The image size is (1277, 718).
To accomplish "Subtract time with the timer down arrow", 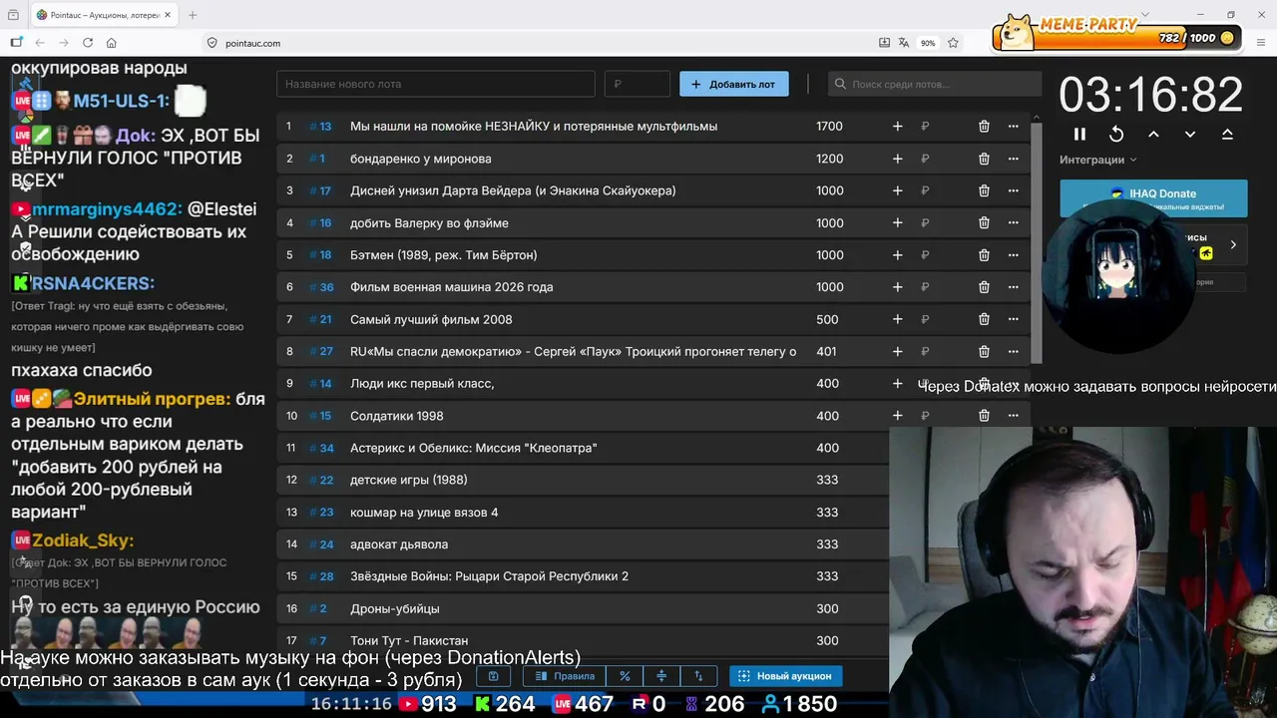I will tap(1190, 134).
